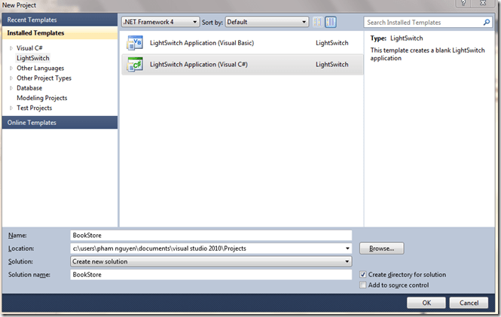The image size is (501, 317).
Task: Click the LightSwitch Visual Basic template icon
Action: point(134,44)
